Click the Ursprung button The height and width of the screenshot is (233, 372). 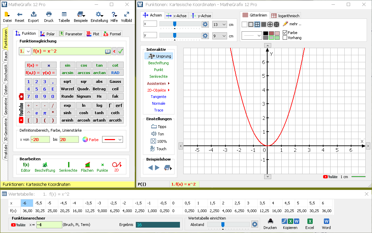[159, 56]
